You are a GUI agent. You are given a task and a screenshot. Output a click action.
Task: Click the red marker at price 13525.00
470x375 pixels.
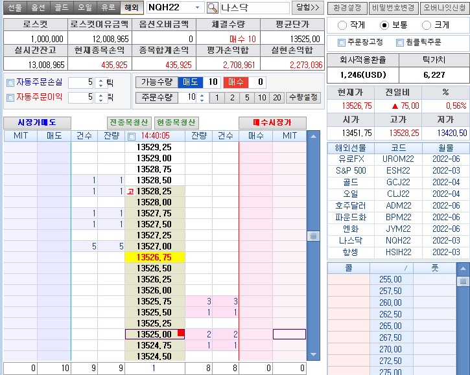181,333
